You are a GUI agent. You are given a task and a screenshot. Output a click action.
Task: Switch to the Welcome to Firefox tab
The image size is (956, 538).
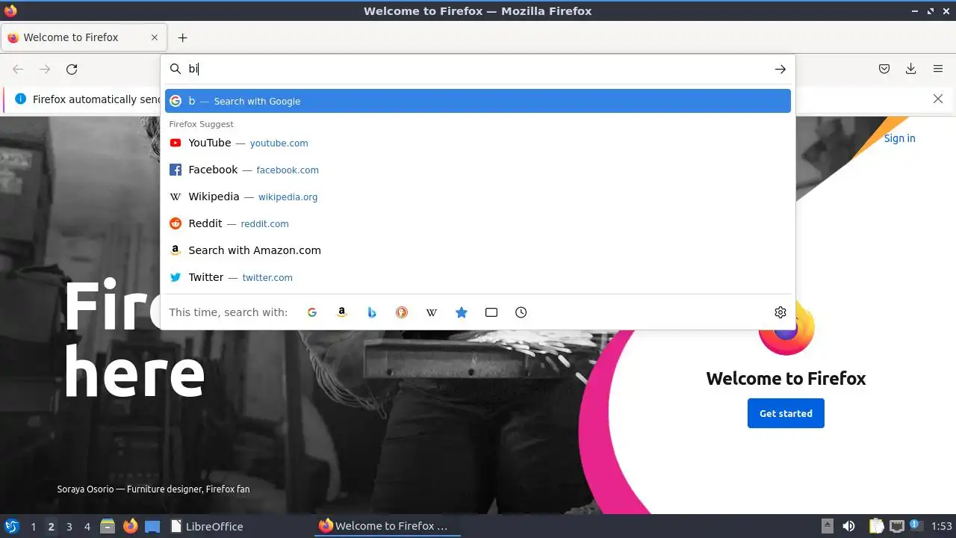tap(83, 37)
